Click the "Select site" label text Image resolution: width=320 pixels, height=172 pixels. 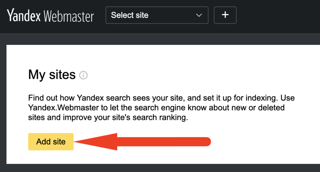coord(130,15)
